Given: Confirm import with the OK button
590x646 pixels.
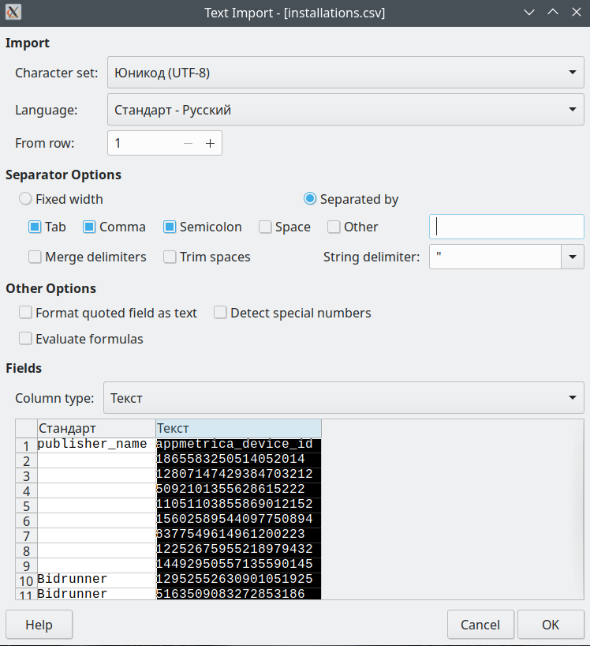Looking at the screenshot, I should click(551, 625).
